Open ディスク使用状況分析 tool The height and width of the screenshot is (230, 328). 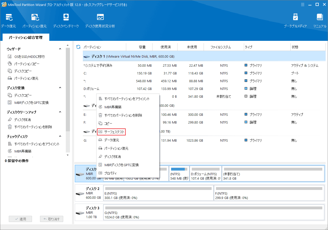click(x=100, y=21)
